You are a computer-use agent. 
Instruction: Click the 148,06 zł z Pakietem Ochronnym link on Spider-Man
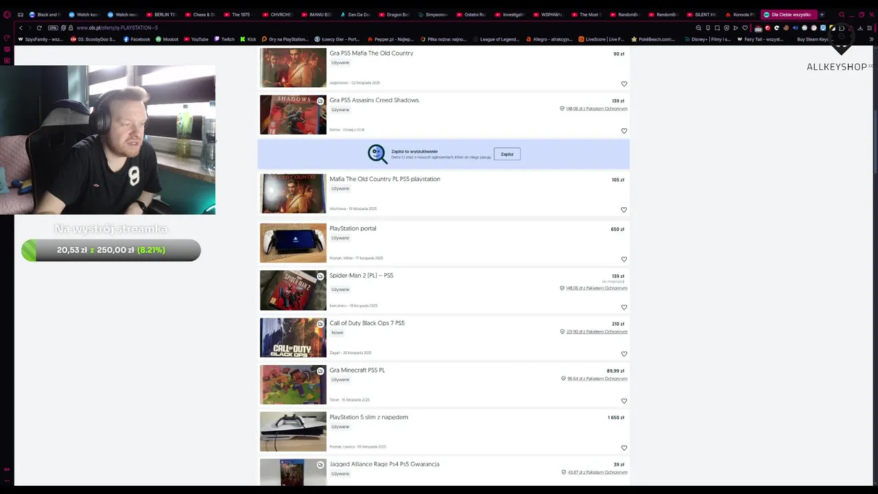click(596, 288)
